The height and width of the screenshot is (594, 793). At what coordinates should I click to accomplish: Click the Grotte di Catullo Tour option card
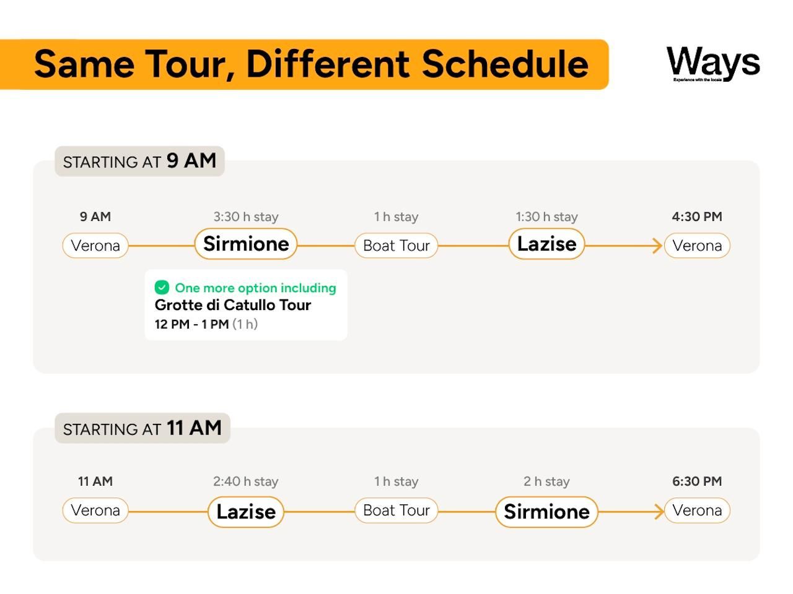tap(246, 305)
